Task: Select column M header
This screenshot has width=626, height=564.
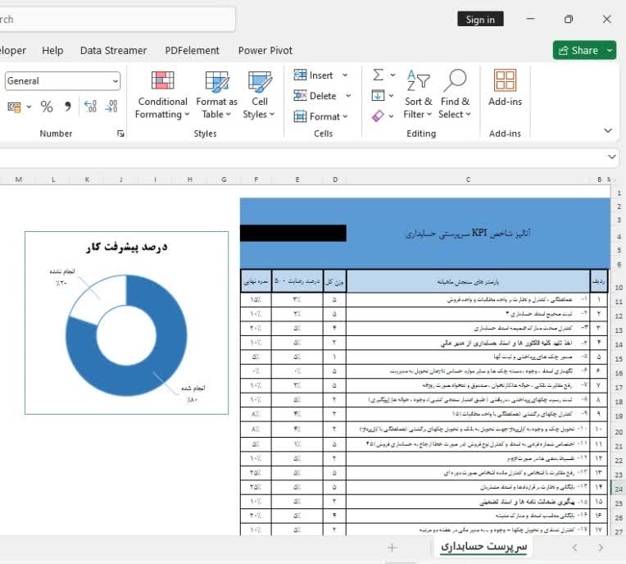Action: (x=18, y=180)
